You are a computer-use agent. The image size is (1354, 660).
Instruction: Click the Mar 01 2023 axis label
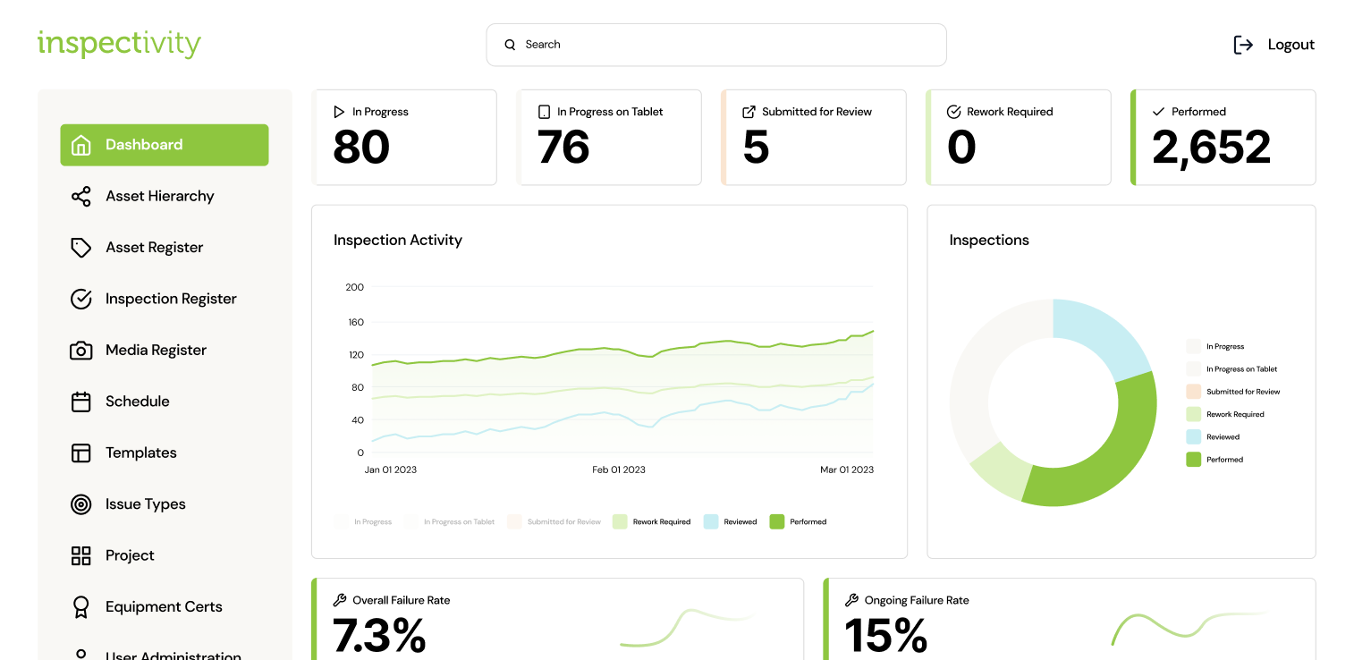tap(847, 470)
